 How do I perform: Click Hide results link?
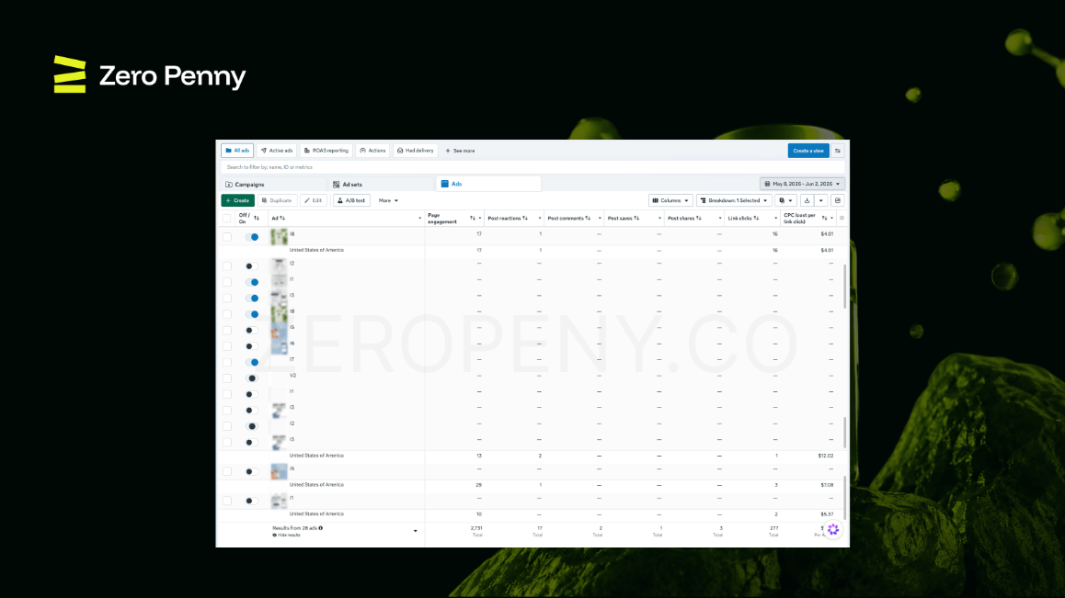click(286, 535)
